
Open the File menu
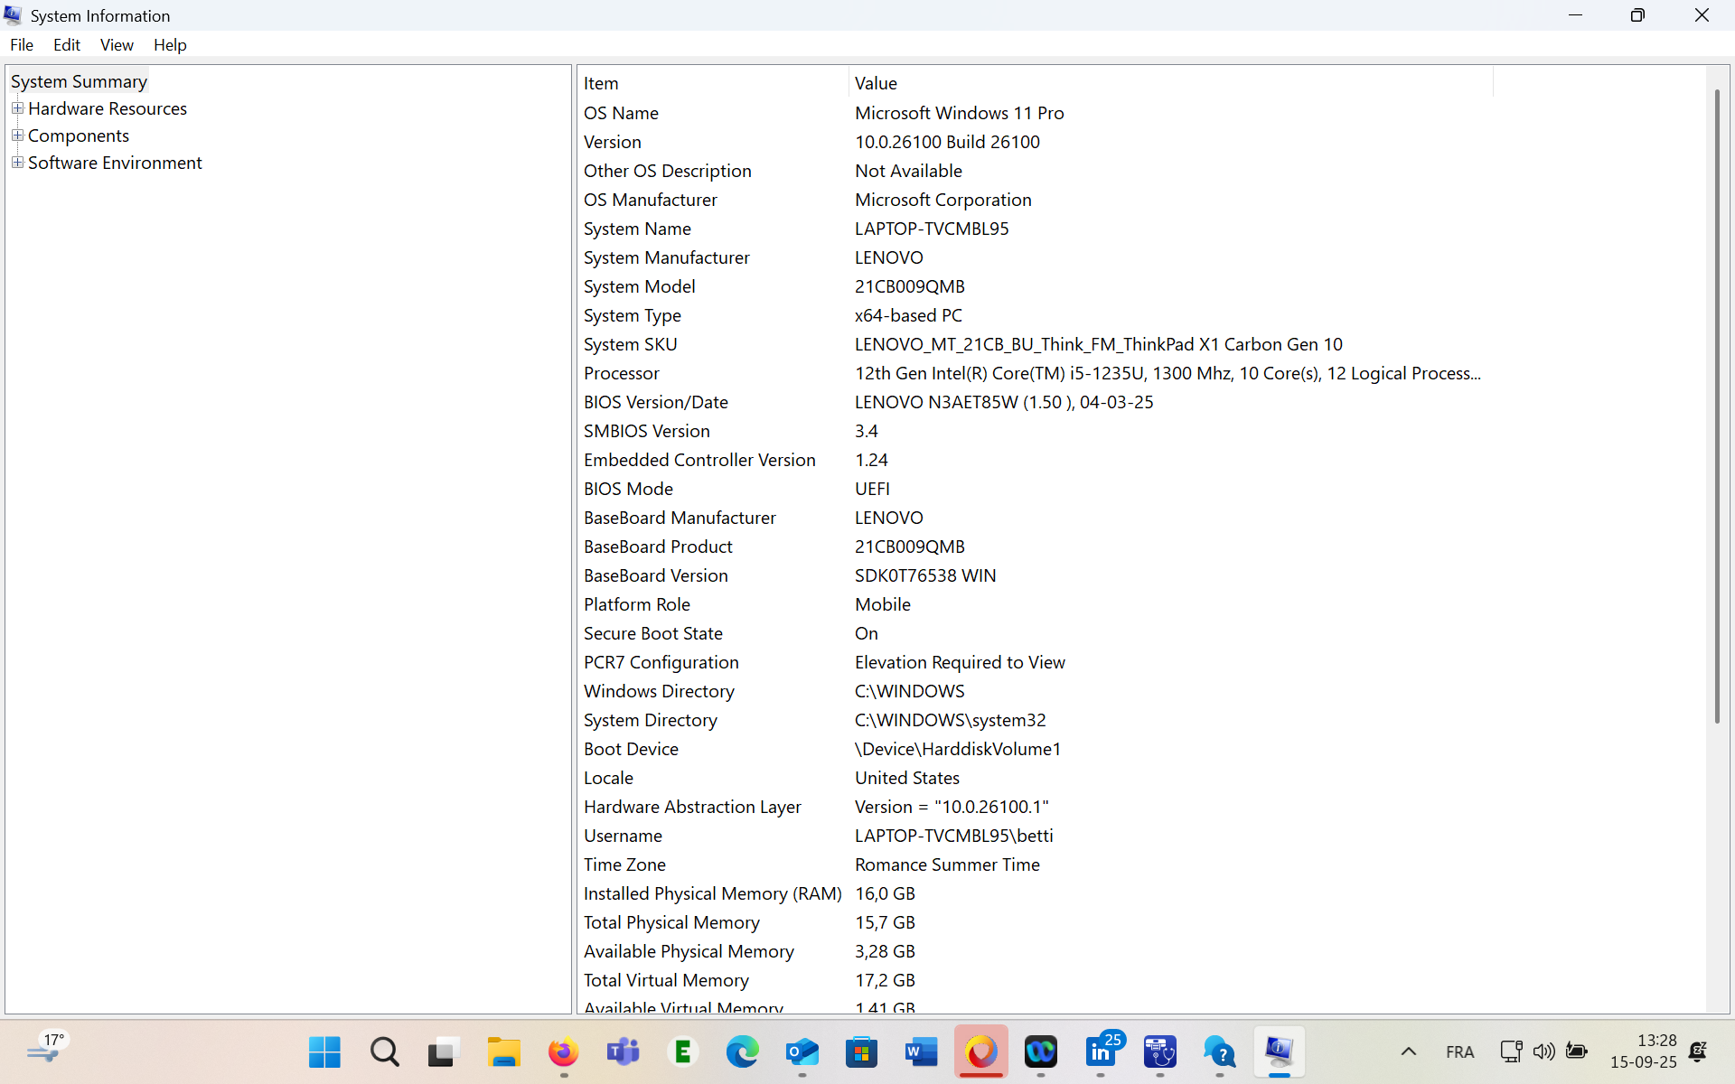click(x=22, y=44)
